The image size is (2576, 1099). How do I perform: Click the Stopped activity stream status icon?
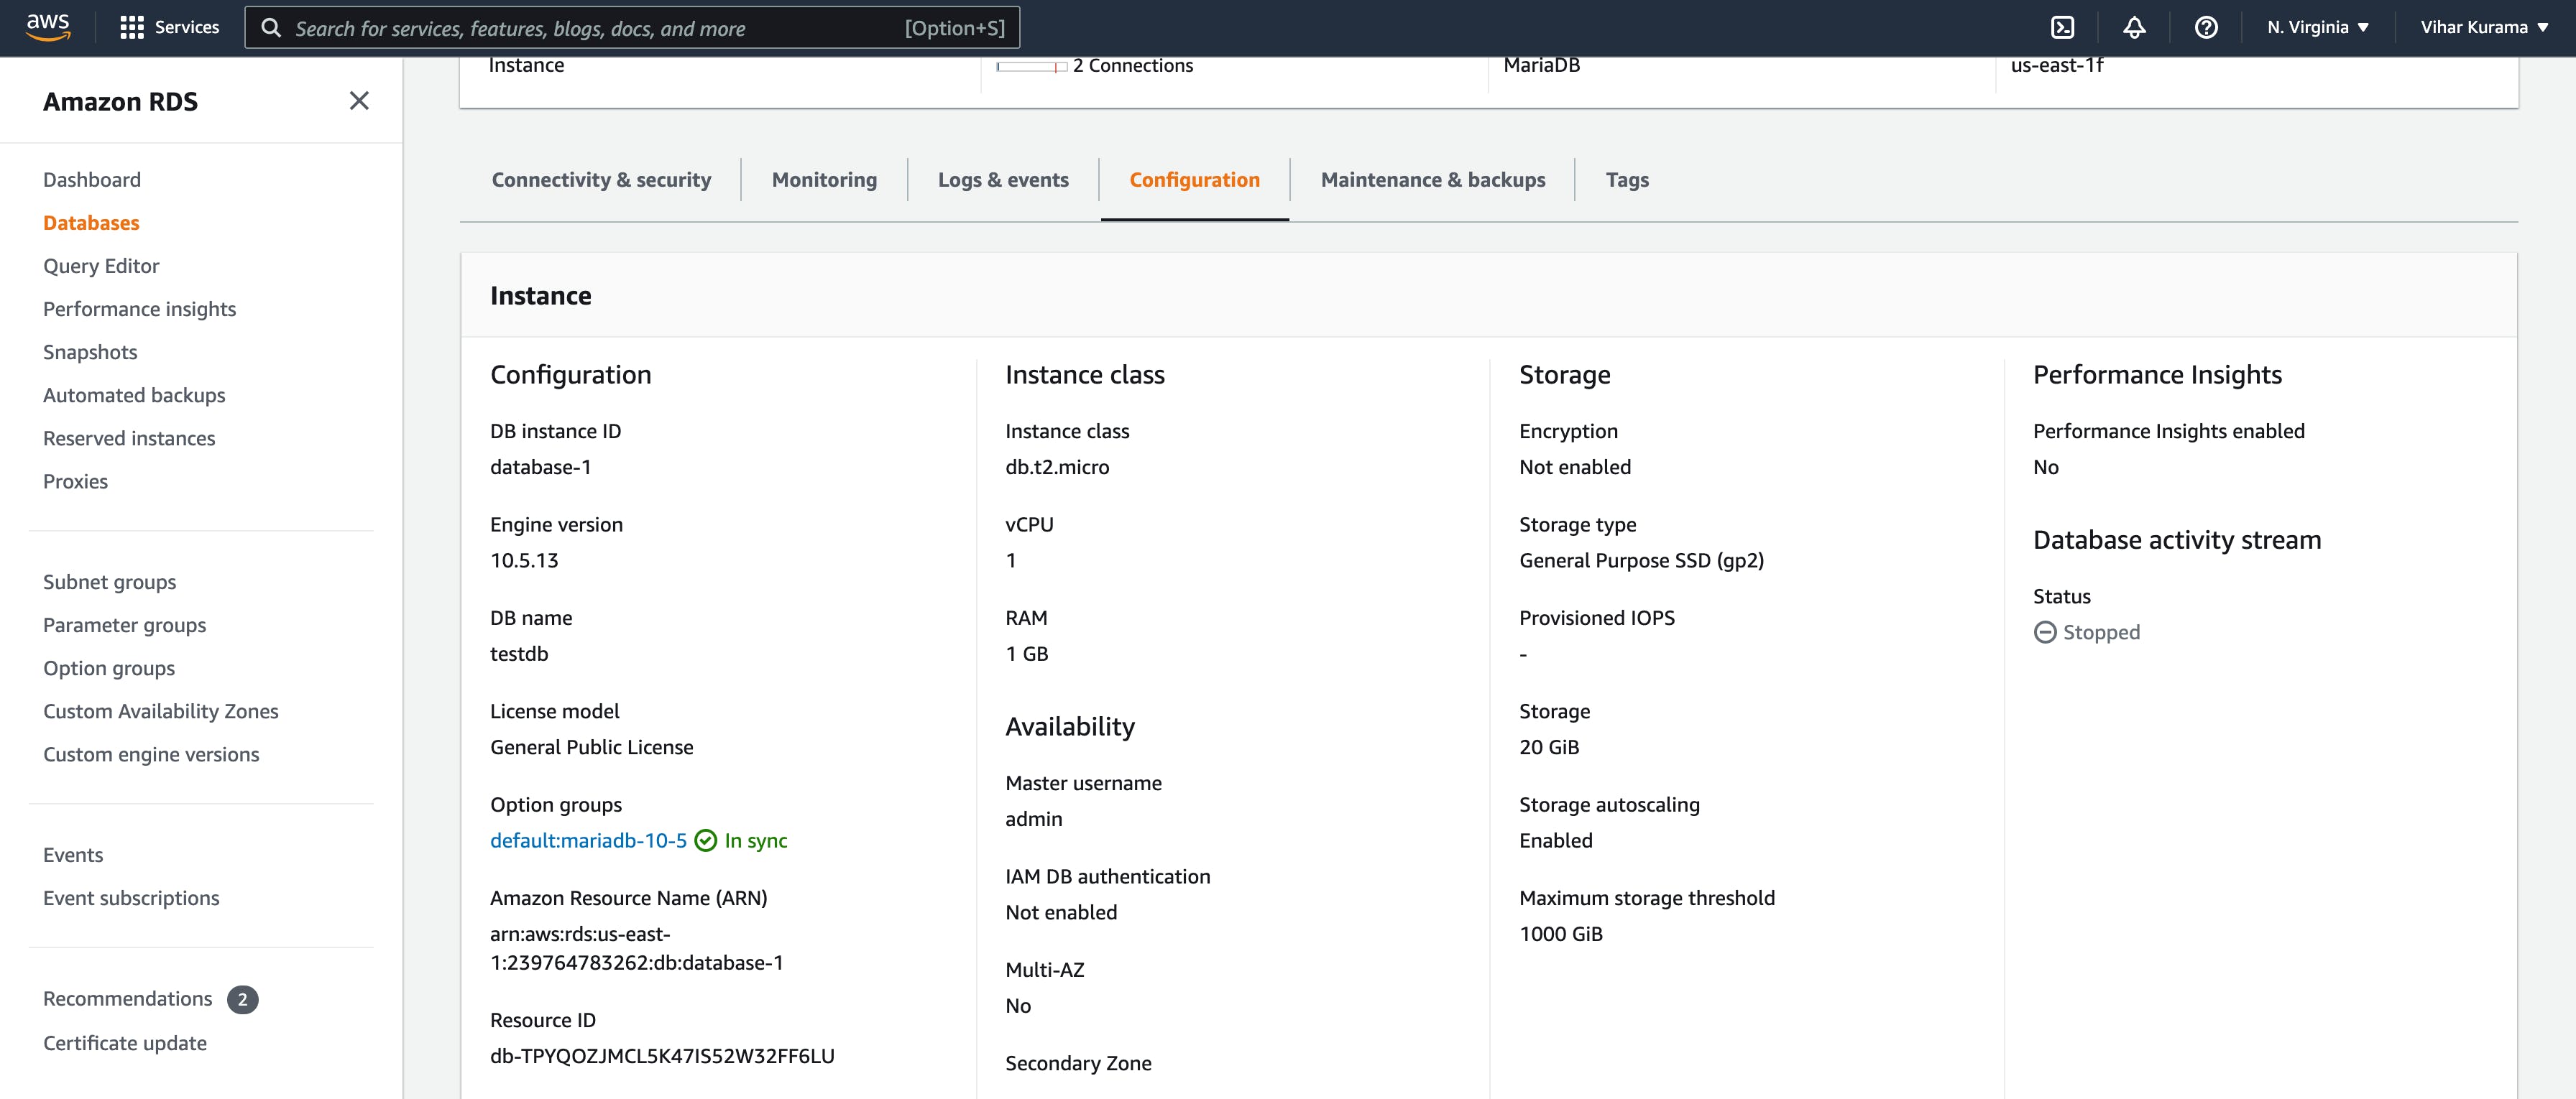point(2045,632)
